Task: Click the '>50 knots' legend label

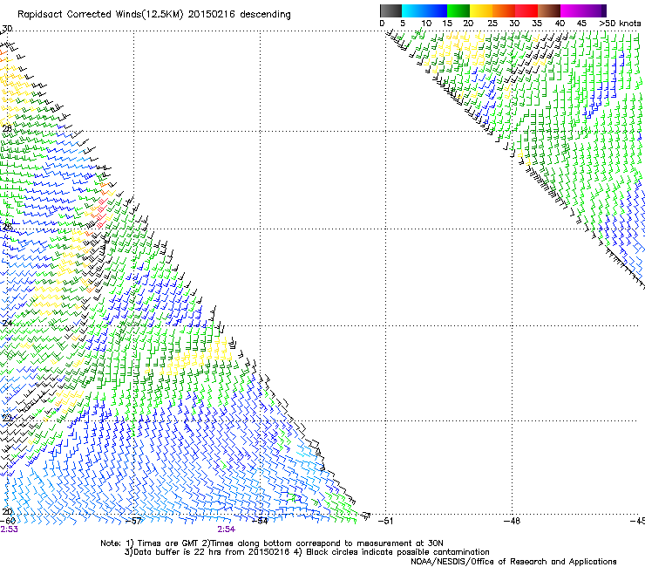Action: click(620, 24)
